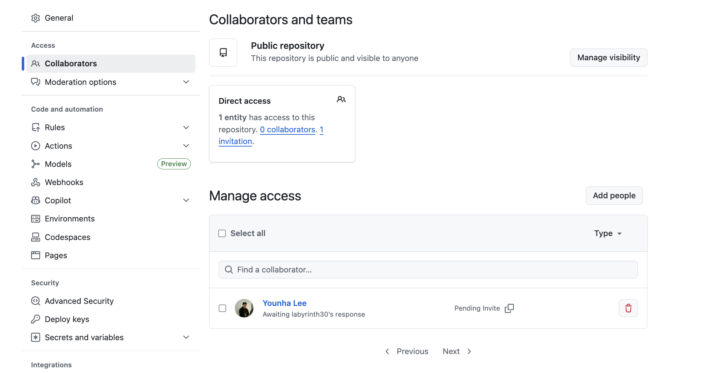Click the Codespaces icon in the sidebar

tap(35, 237)
